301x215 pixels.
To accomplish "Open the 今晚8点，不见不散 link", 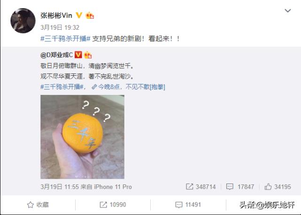I will click(128, 87).
